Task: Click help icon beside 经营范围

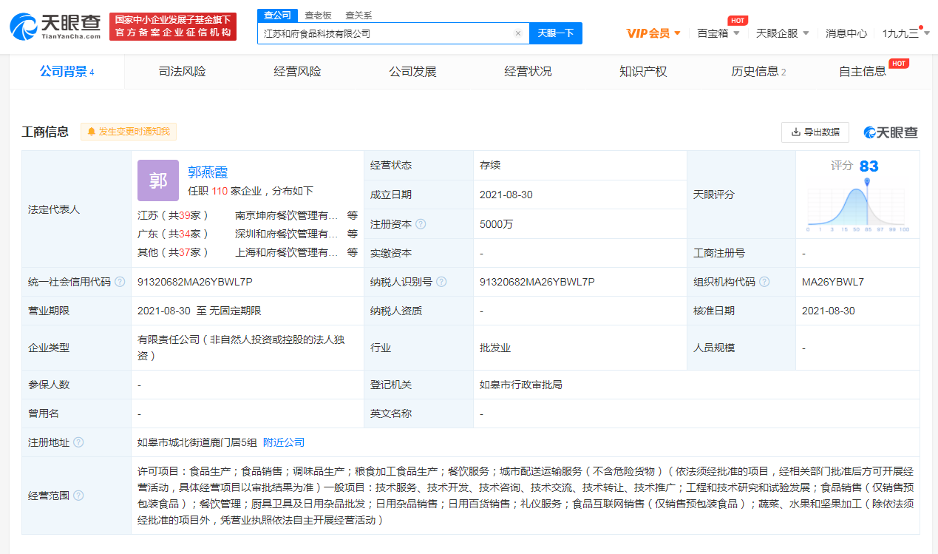Action: (78, 496)
